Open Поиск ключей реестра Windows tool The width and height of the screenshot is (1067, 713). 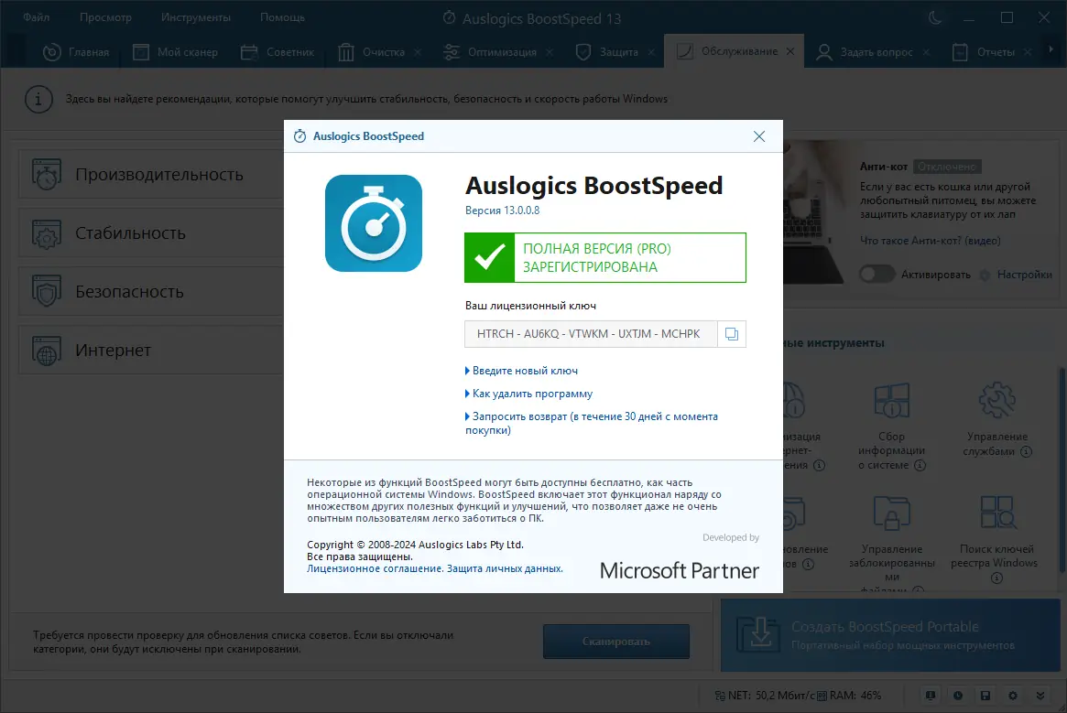point(995,538)
